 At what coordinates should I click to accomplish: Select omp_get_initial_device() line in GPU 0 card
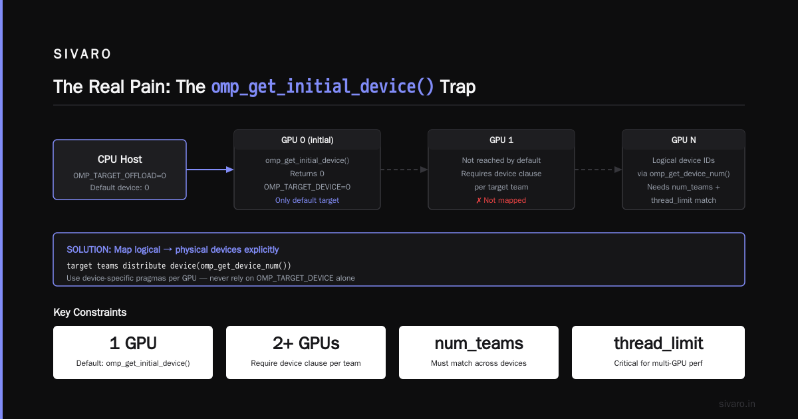[x=307, y=160]
